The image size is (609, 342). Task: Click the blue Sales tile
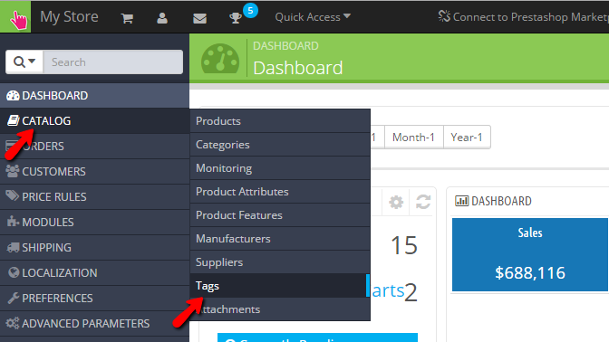(530, 254)
